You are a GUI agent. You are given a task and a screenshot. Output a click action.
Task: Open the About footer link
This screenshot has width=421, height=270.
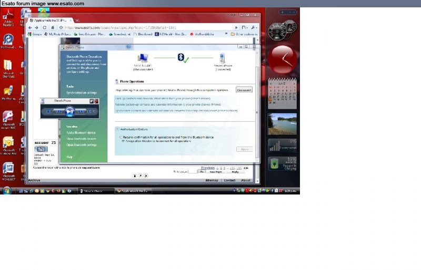click(x=246, y=180)
